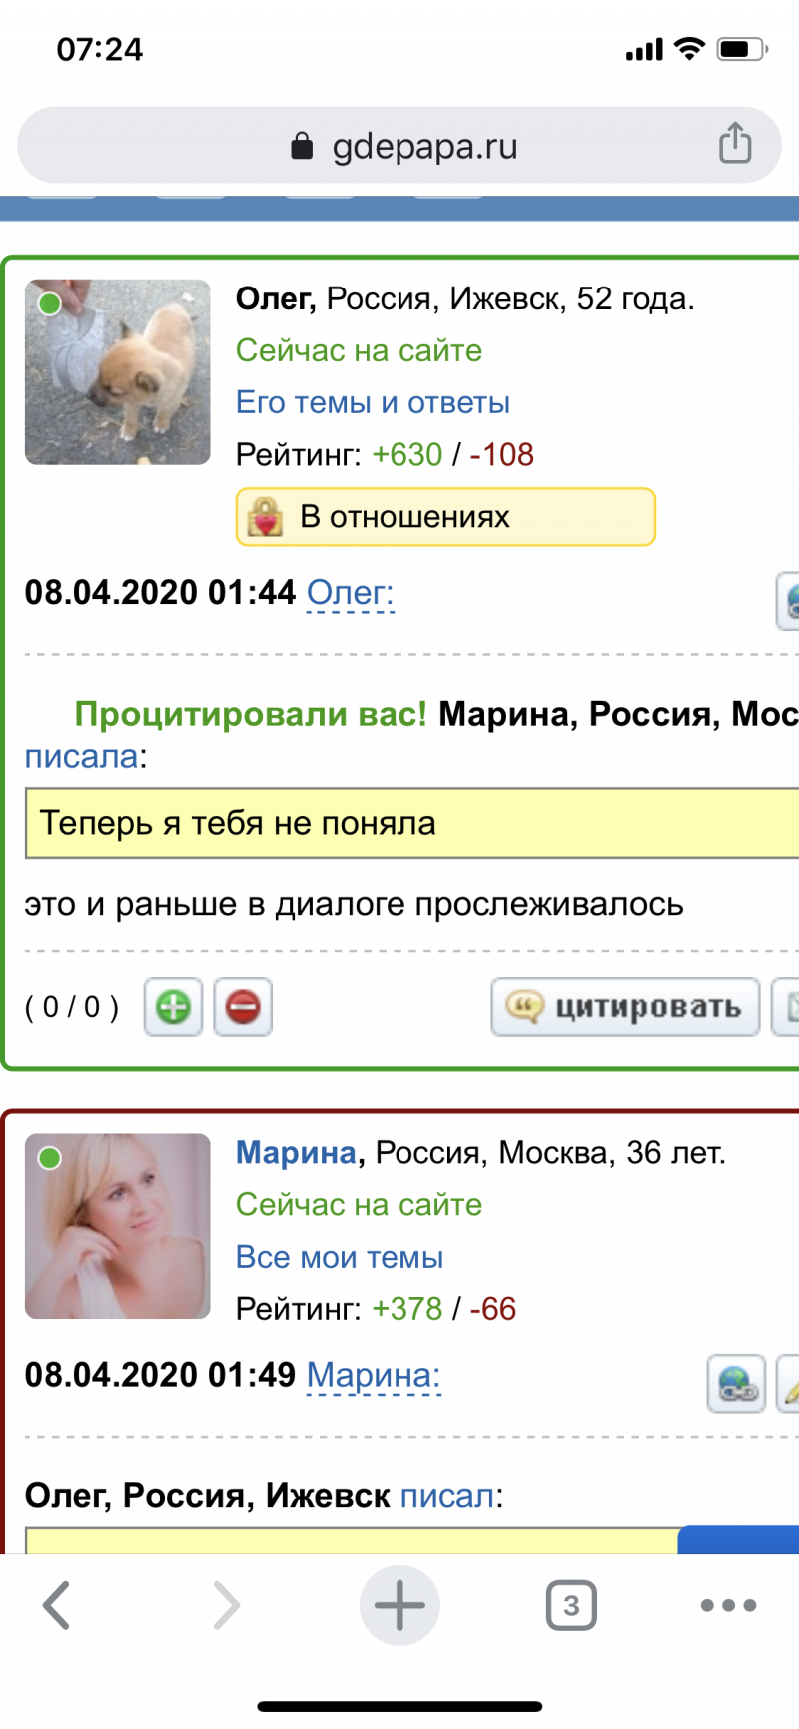Expand Марина: dashed name link in post header
Image resolution: width=799 pixels, height=1729 pixels.
(374, 1376)
